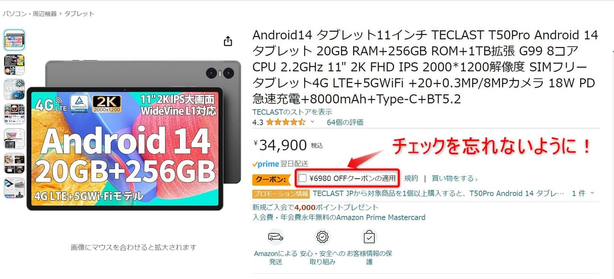Click the Amazon delivery truck icon
This screenshot has height=279, width=614.
275,237
